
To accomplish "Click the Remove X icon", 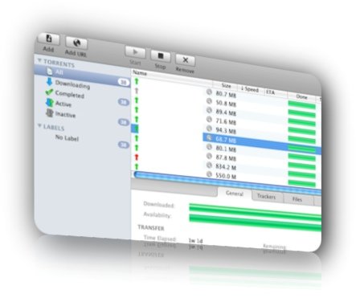I will tap(186, 60).
